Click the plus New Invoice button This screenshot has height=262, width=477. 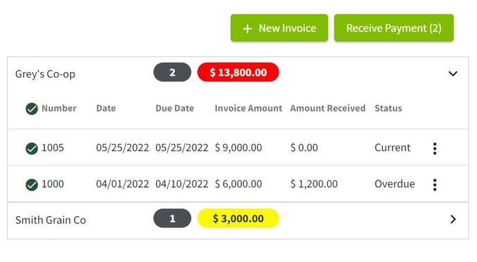(x=279, y=28)
